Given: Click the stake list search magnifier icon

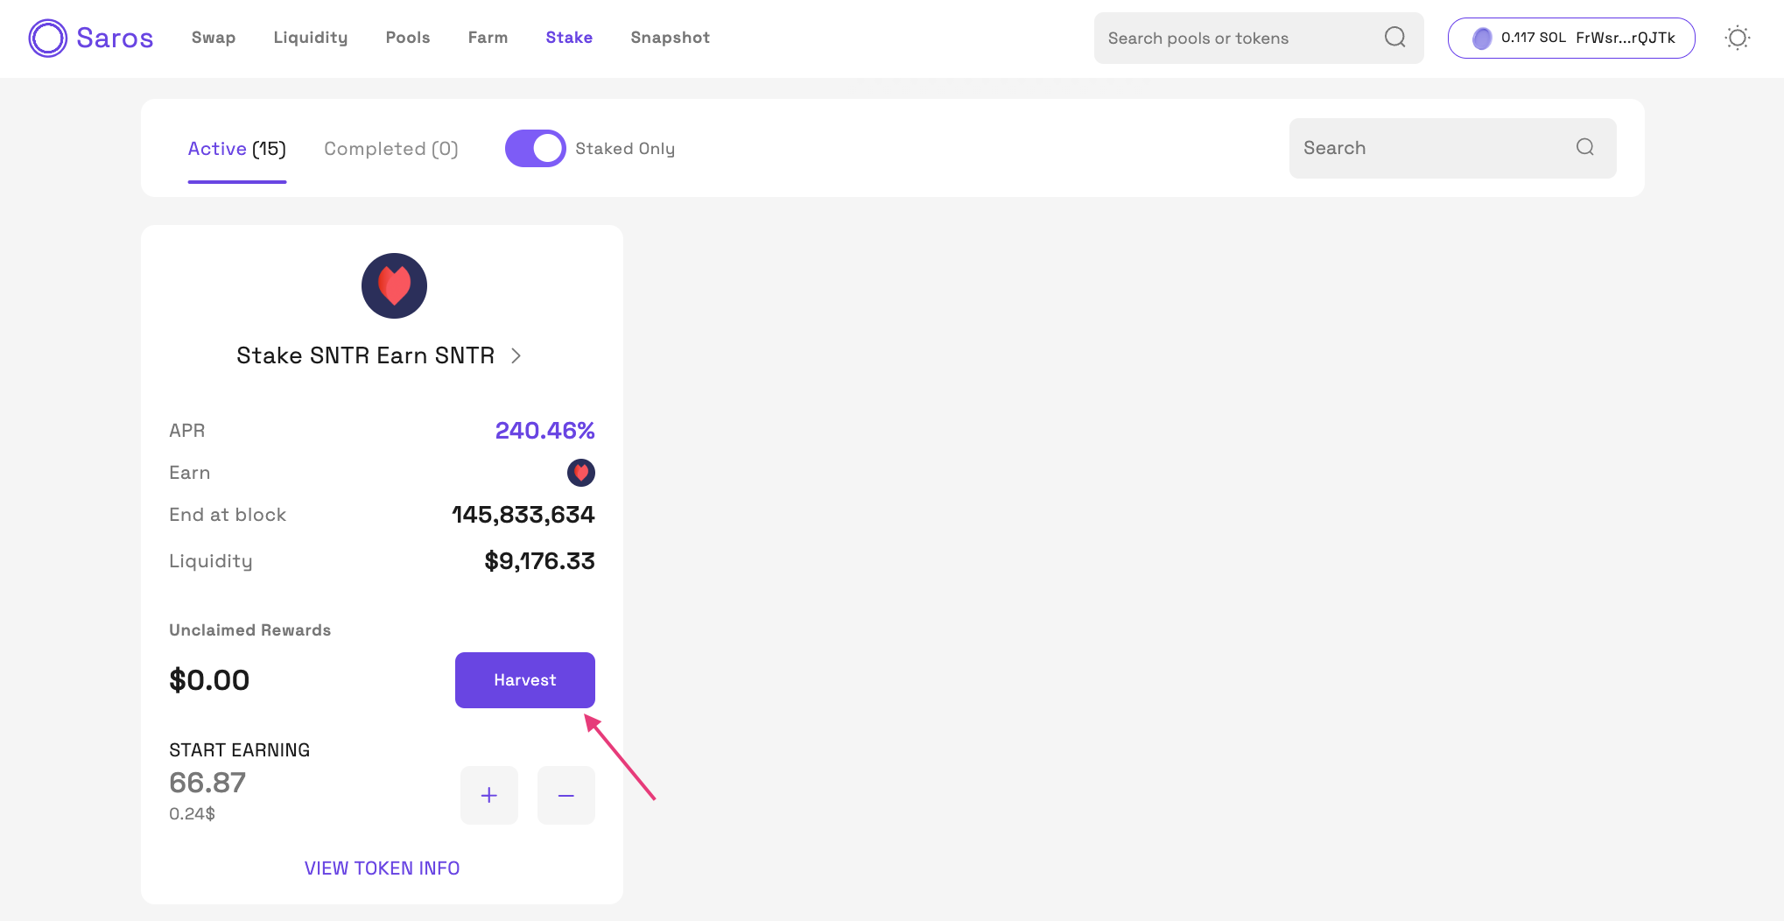Looking at the screenshot, I should (x=1584, y=147).
